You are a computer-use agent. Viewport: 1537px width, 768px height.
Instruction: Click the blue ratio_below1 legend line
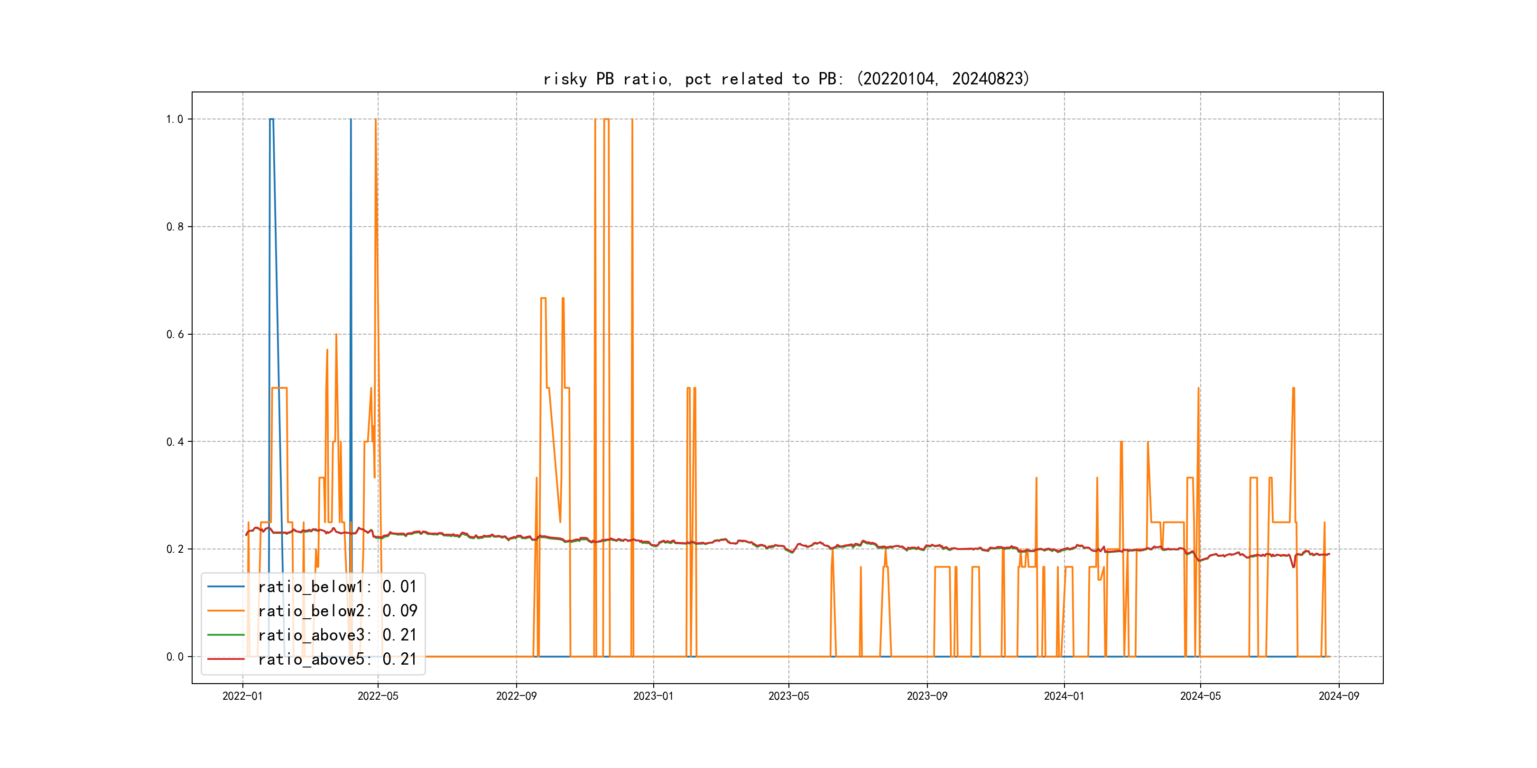(225, 587)
